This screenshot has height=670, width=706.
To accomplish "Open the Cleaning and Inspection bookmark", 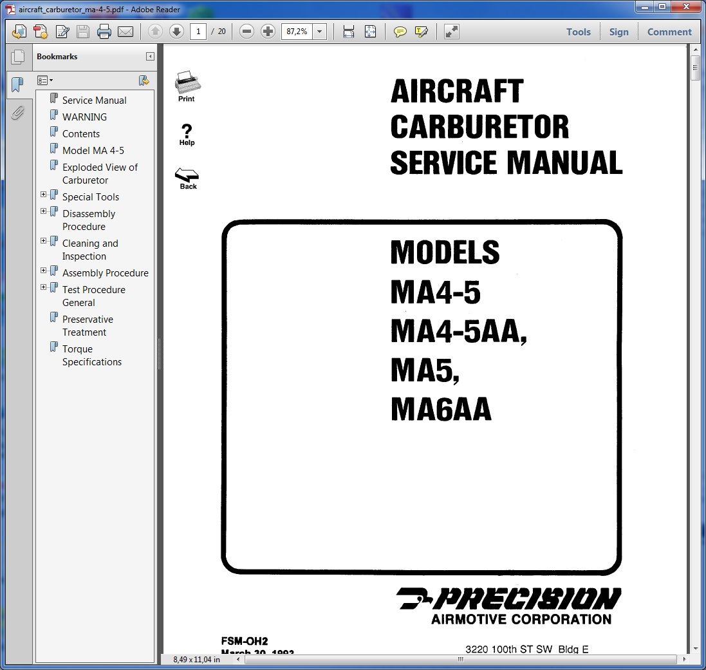I will tap(90, 249).
